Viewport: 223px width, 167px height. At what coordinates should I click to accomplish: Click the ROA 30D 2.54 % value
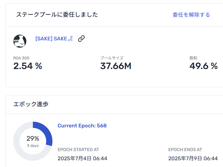28,66
